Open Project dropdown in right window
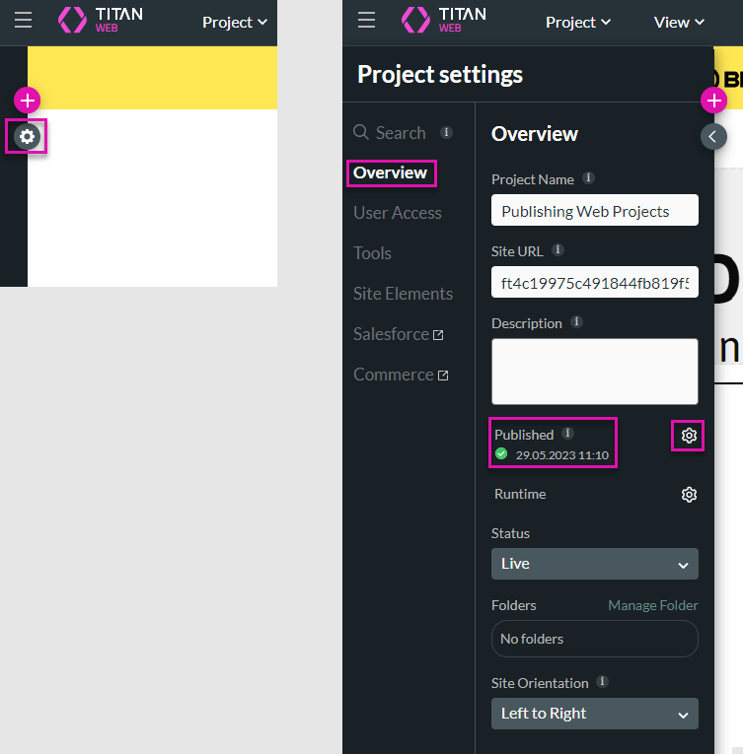The image size is (743, 754). (x=578, y=22)
